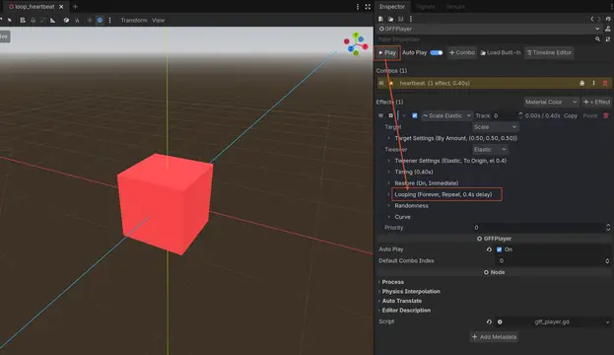Select the heartbeat combo row
Image resolution: width=614 pixels, height=355 pixels.
tap(494, 83)
